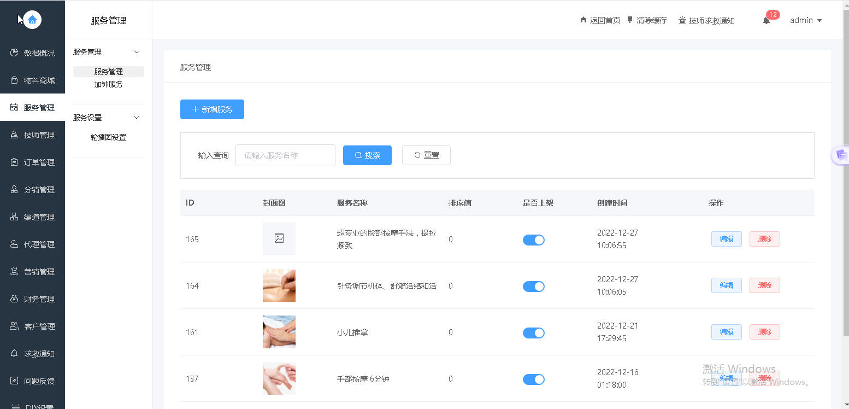
Task: Click the 返回首页 house icon
Action: tap(583, 20)
